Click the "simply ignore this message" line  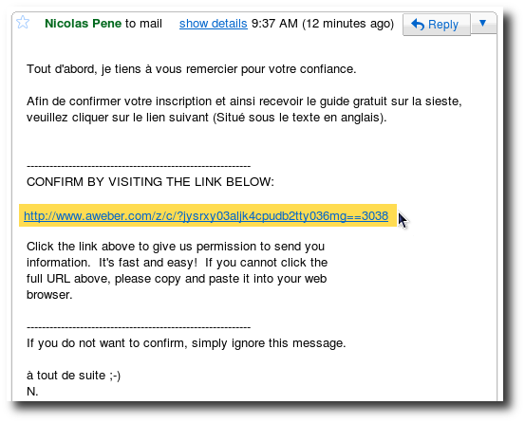tap(186, 343)
